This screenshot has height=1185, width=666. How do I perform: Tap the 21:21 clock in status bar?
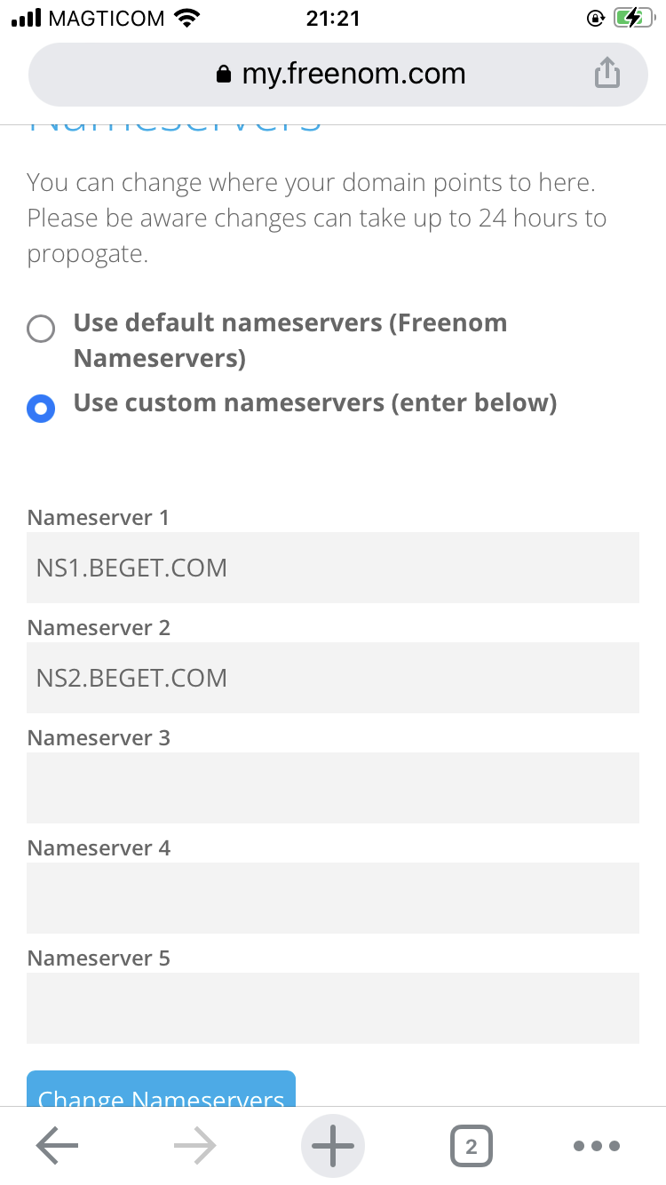point(332,18)
